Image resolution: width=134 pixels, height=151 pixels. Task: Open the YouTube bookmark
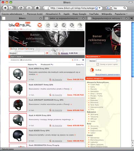tap(94, 14)
